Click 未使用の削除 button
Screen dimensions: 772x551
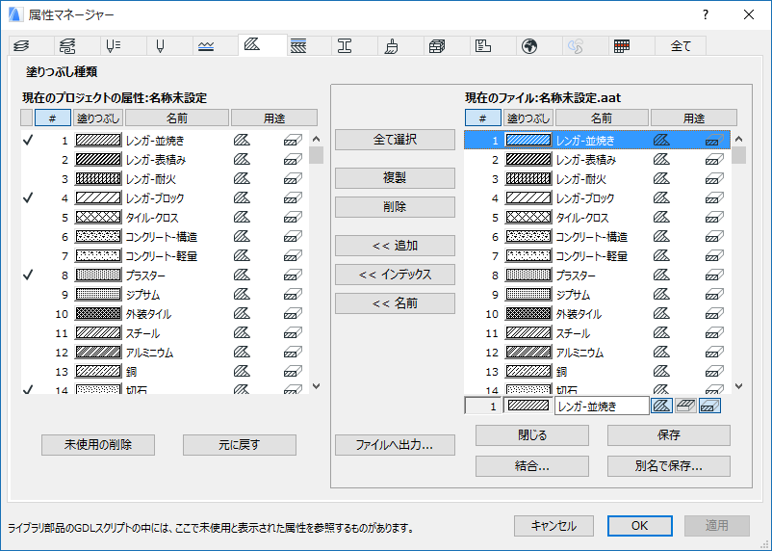(x=98, y=444)
